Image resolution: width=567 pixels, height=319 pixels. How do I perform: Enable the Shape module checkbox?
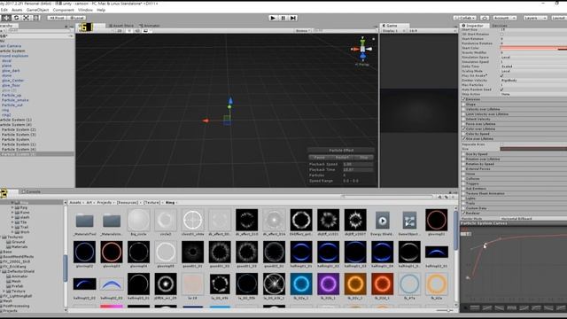(x=463, y=105)
